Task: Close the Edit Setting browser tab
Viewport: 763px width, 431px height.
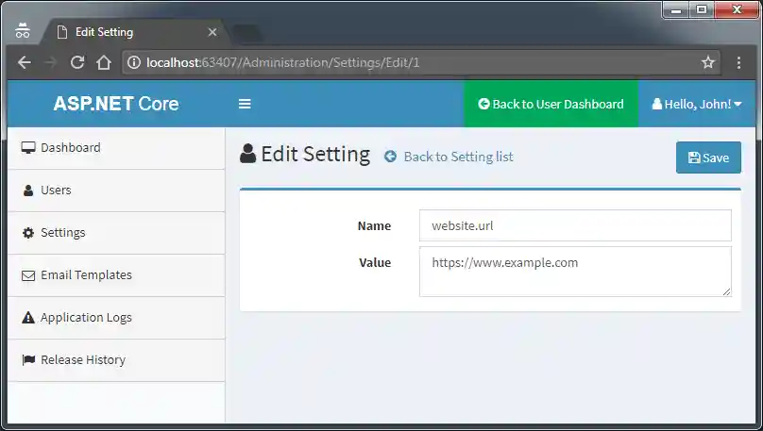Action: 212,32
